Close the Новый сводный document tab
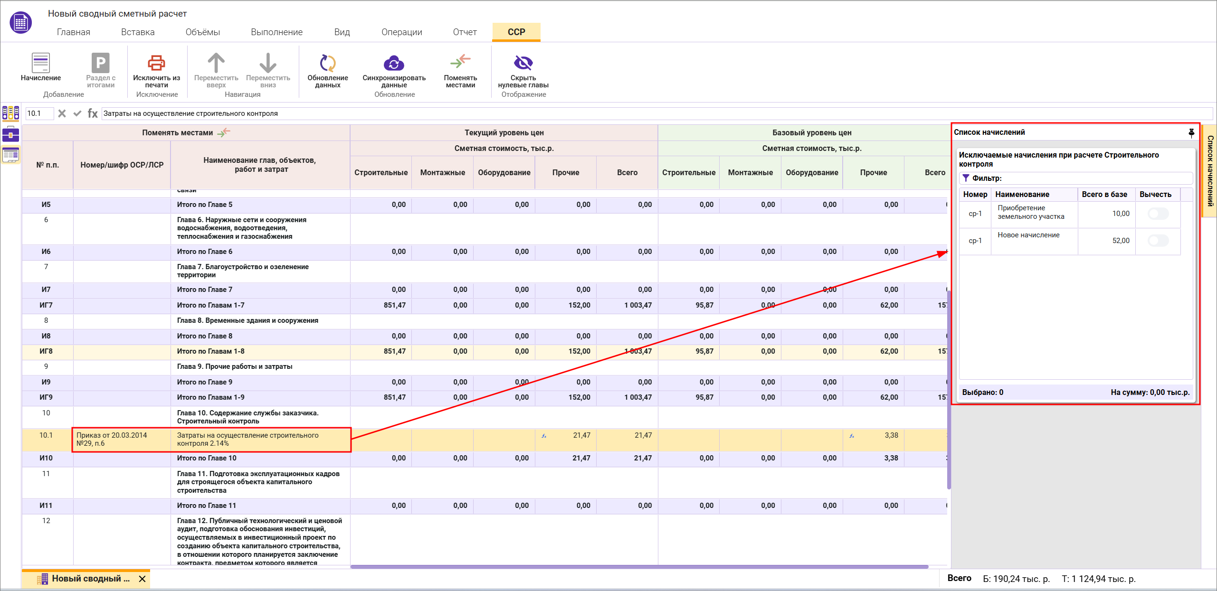Screen dimensions: 1217x591 point(142,579)
